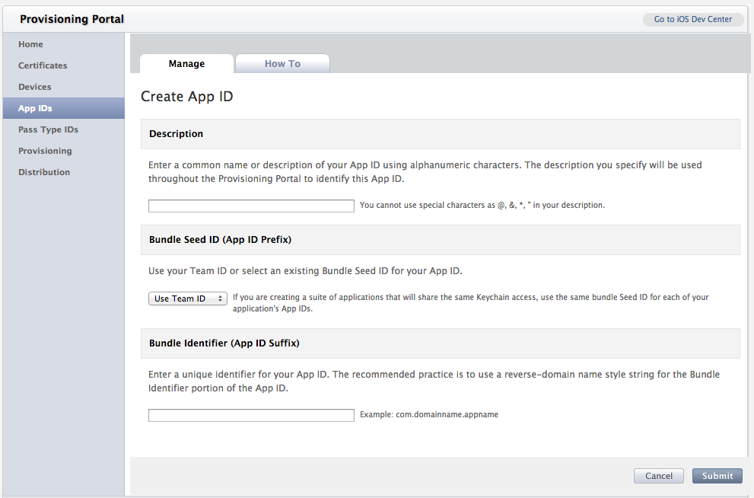Switch to the Manage tab

pos(186,64)
